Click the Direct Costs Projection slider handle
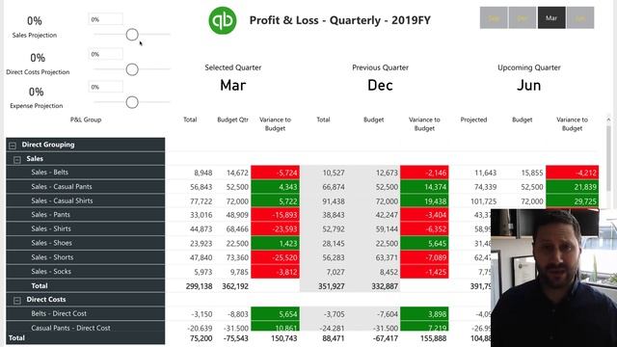This screenshot has height=347, width=617. pos(132,69)
